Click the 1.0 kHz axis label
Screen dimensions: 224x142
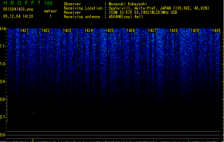[x=3, y=64]
